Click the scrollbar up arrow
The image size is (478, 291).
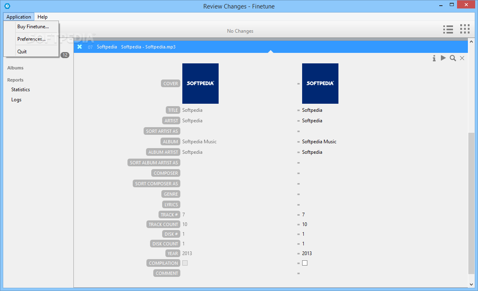(x=471, y=42)
